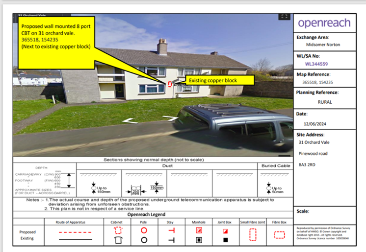Viewport: 366px width, 252px height.
Task: Click the existing route solid black line
Action: tap(75, 239)
